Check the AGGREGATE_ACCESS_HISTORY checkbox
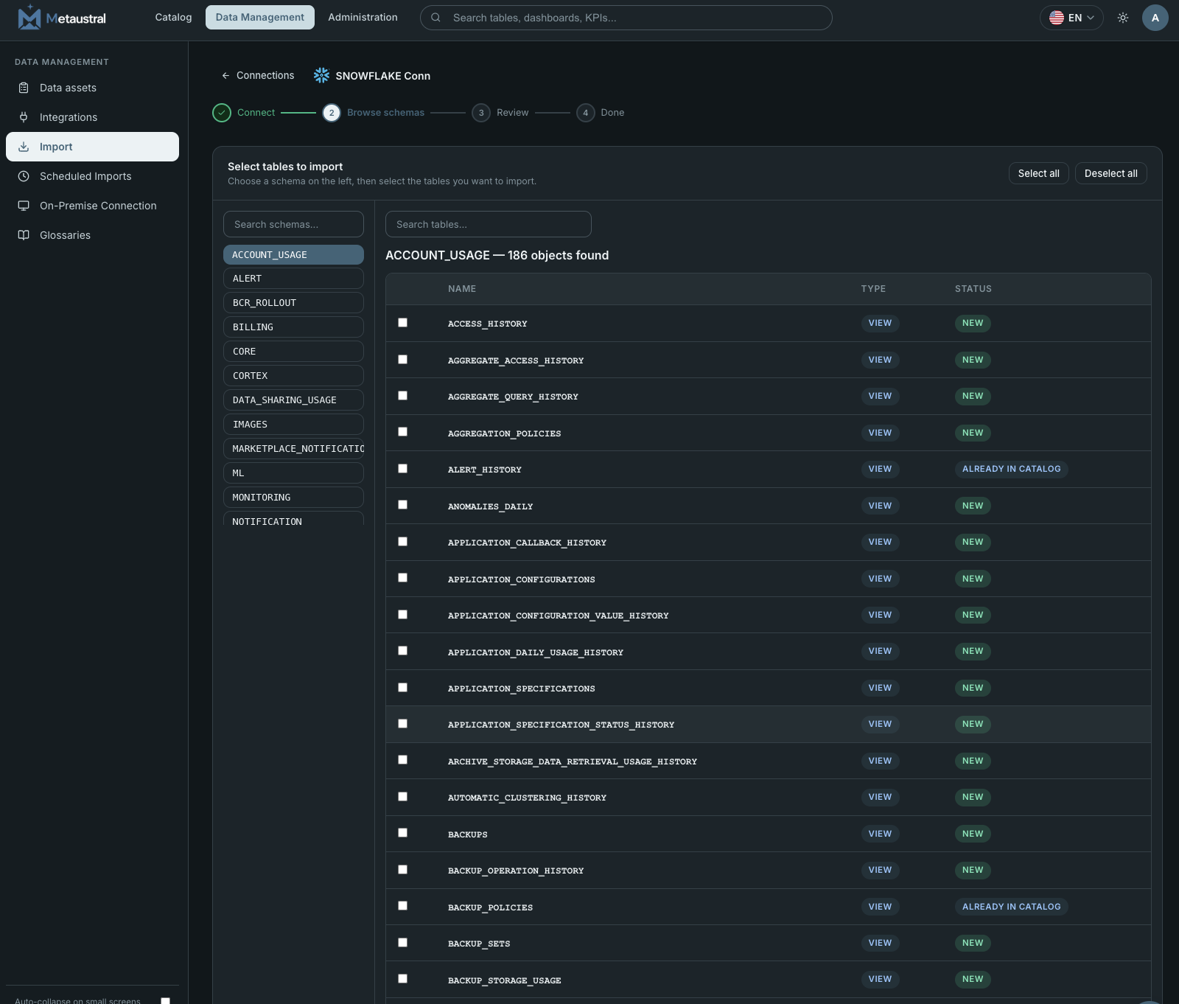 [x=402, y=360]
